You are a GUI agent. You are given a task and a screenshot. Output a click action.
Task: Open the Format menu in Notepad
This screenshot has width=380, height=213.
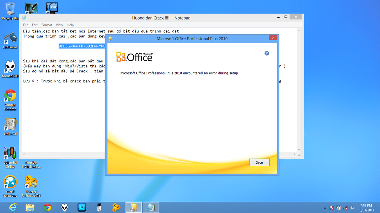pyautogui.click(x=47, y=25)
